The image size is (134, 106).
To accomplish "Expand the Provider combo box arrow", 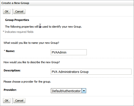I will [x=84, y=91].
